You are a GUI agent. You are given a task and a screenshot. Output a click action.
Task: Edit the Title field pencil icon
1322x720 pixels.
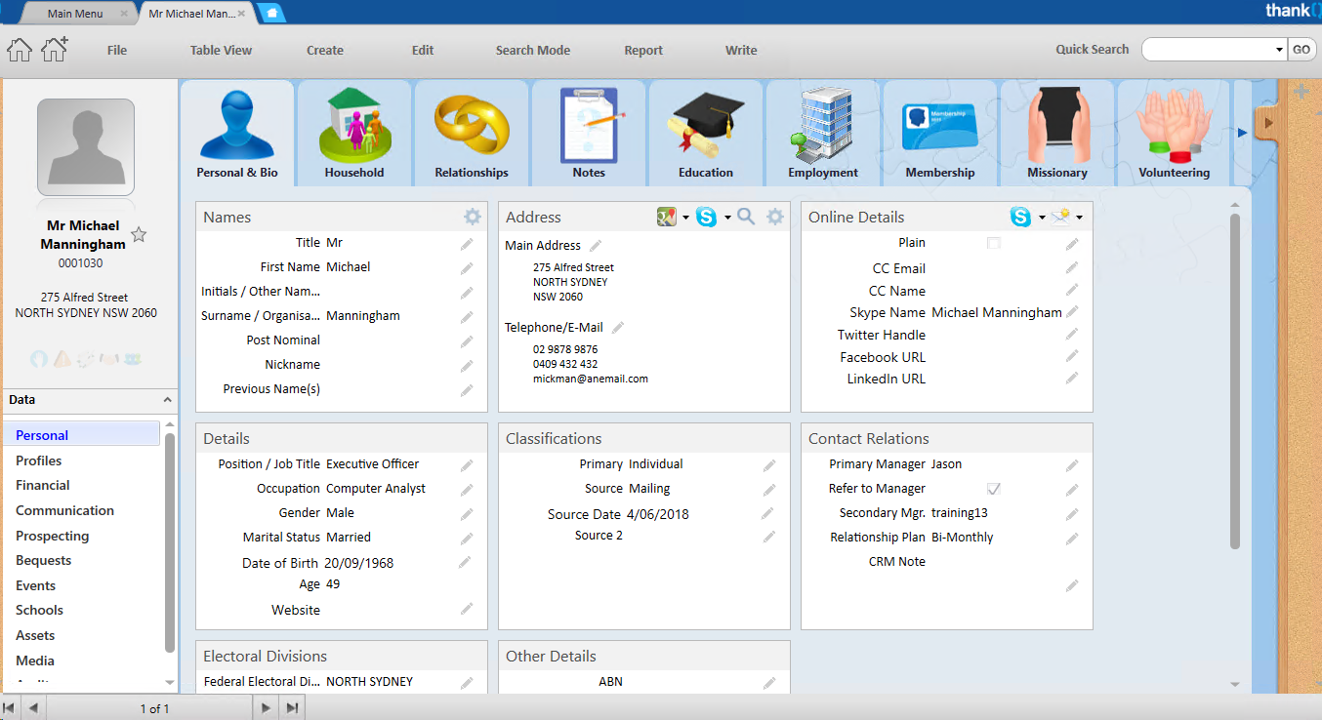[467, 244]
